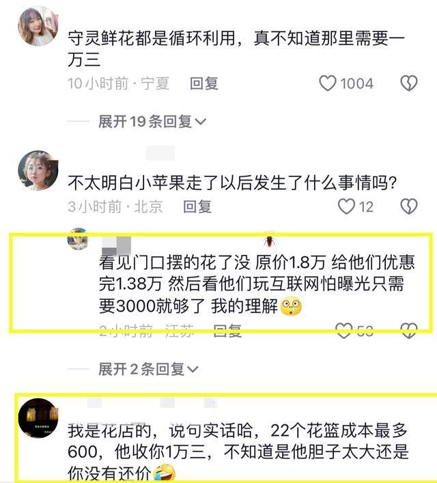Tap the 1004 like count number
The width and height of the screenshot is (437, 483).
pyautogui.click(x=356, y=84)
